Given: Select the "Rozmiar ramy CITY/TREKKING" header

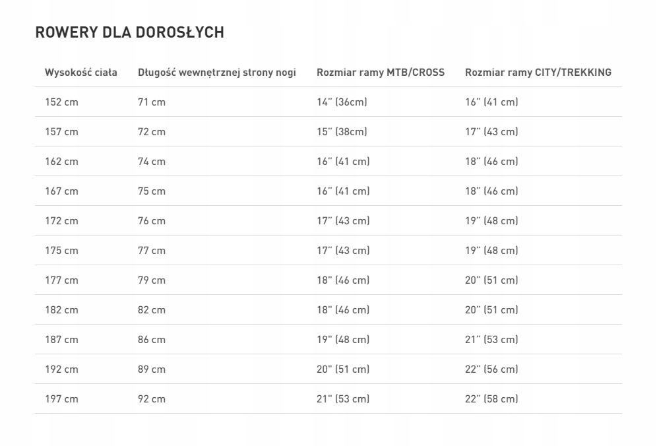Looking at the screenshot, I should tap(538, 73).
